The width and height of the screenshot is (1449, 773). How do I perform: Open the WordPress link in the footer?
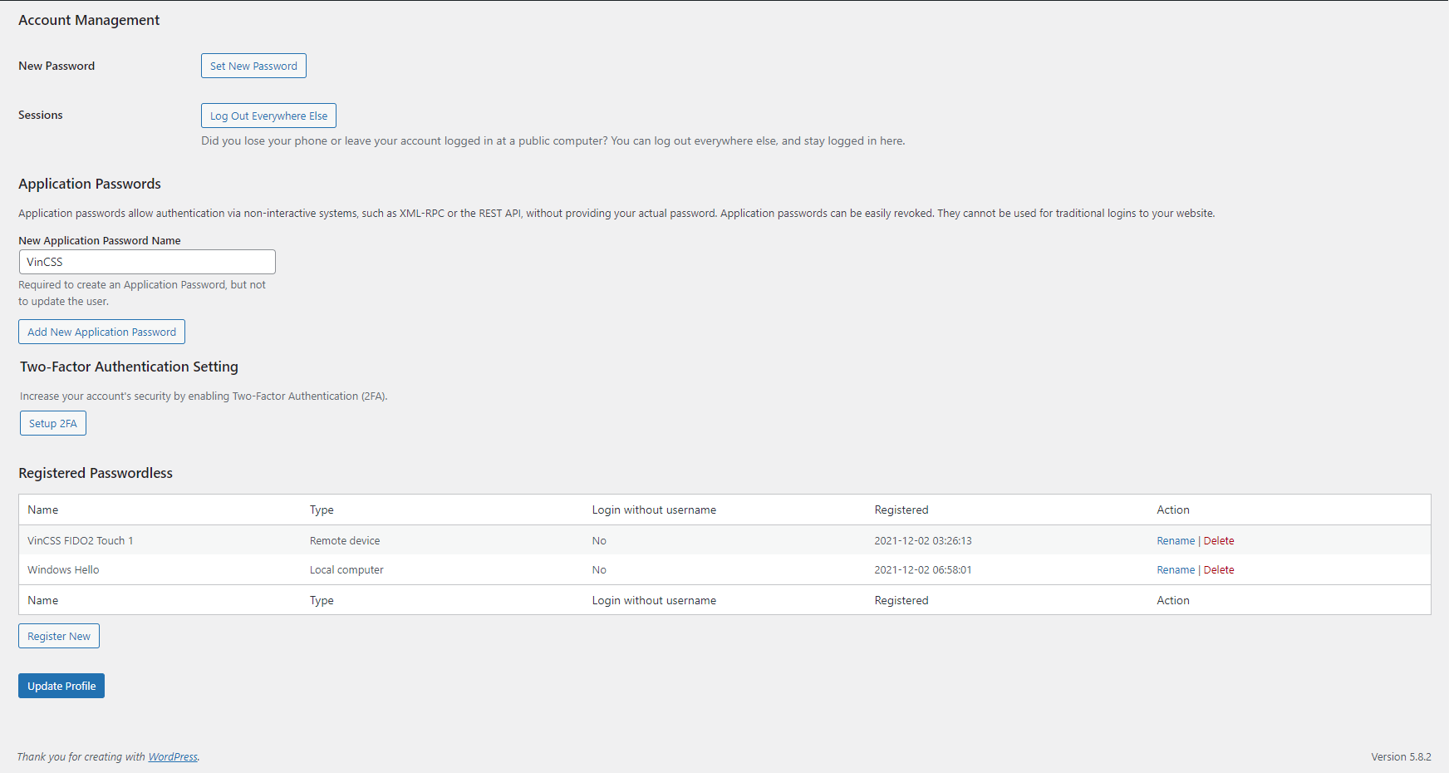tap(172, 756)
